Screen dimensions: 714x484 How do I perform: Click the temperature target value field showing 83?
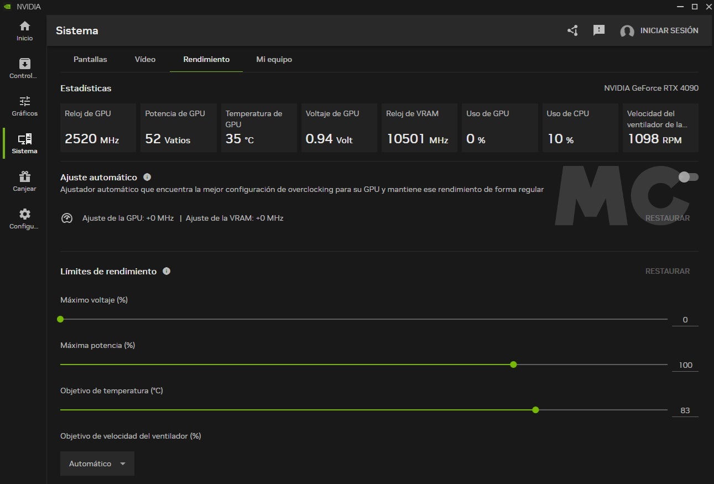(x=685, y=410)
